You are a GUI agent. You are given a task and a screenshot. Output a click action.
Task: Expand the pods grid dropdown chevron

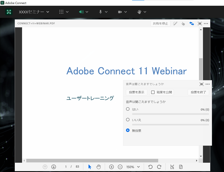point(67,12)
